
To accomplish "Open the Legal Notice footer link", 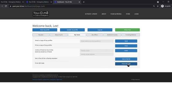I will (59, 79).
